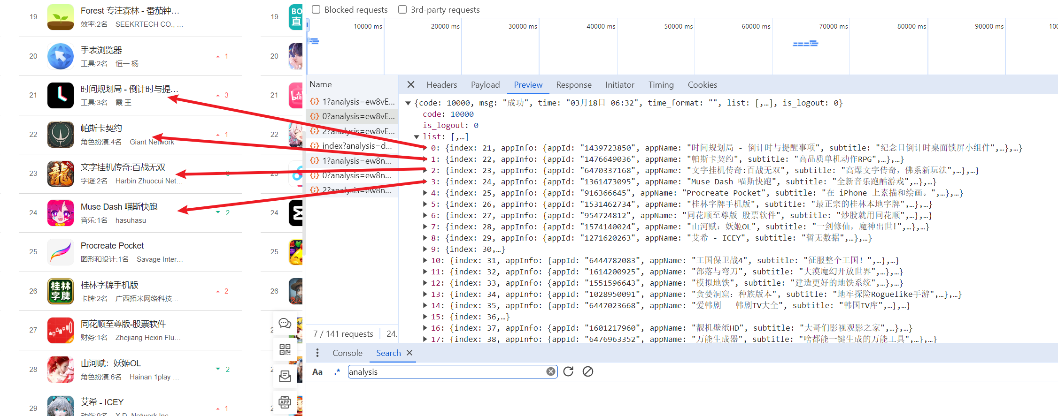Screen dimensions: 1058x416
Task: Expand list item 9 index 30
Action: coord(425,249)
